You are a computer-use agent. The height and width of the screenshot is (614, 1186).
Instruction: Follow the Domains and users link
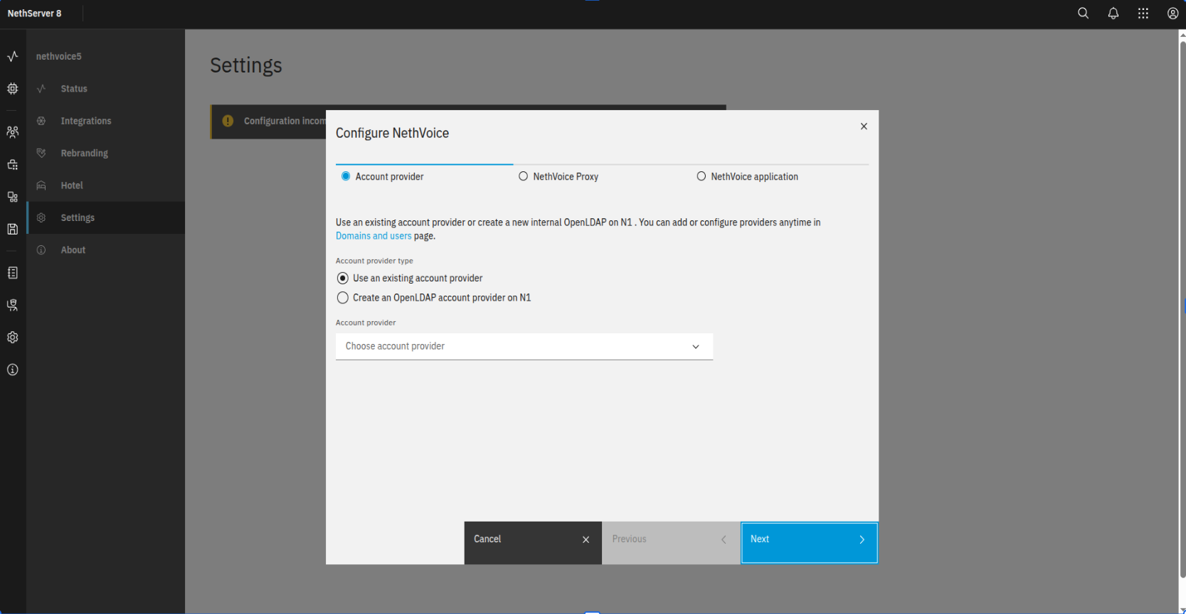[x=374, y=236]
